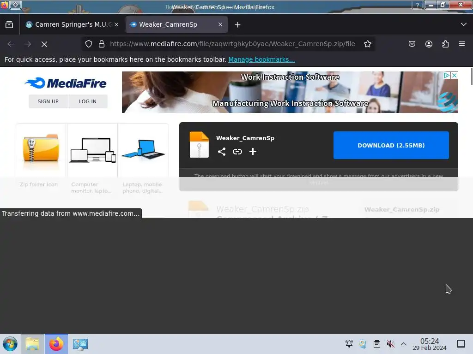Image resolution: width=473 pixels, height=354 pixels.
Task: Click the mediafire URL address field
Action: (232, 44)
